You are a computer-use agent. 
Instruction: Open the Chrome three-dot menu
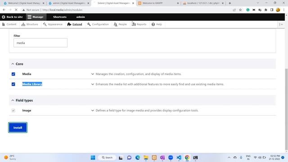coord(284,10)
